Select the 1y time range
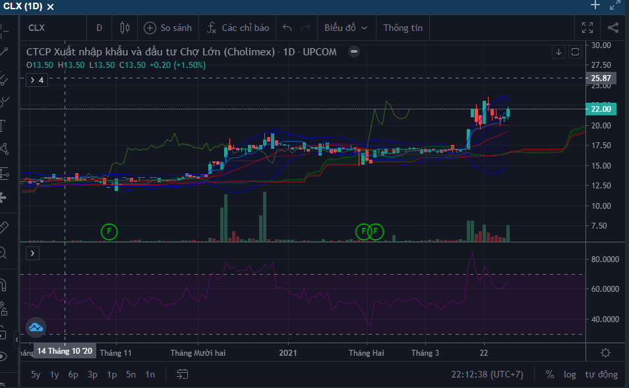Screen dimensions: 629x388 [55, 374]
